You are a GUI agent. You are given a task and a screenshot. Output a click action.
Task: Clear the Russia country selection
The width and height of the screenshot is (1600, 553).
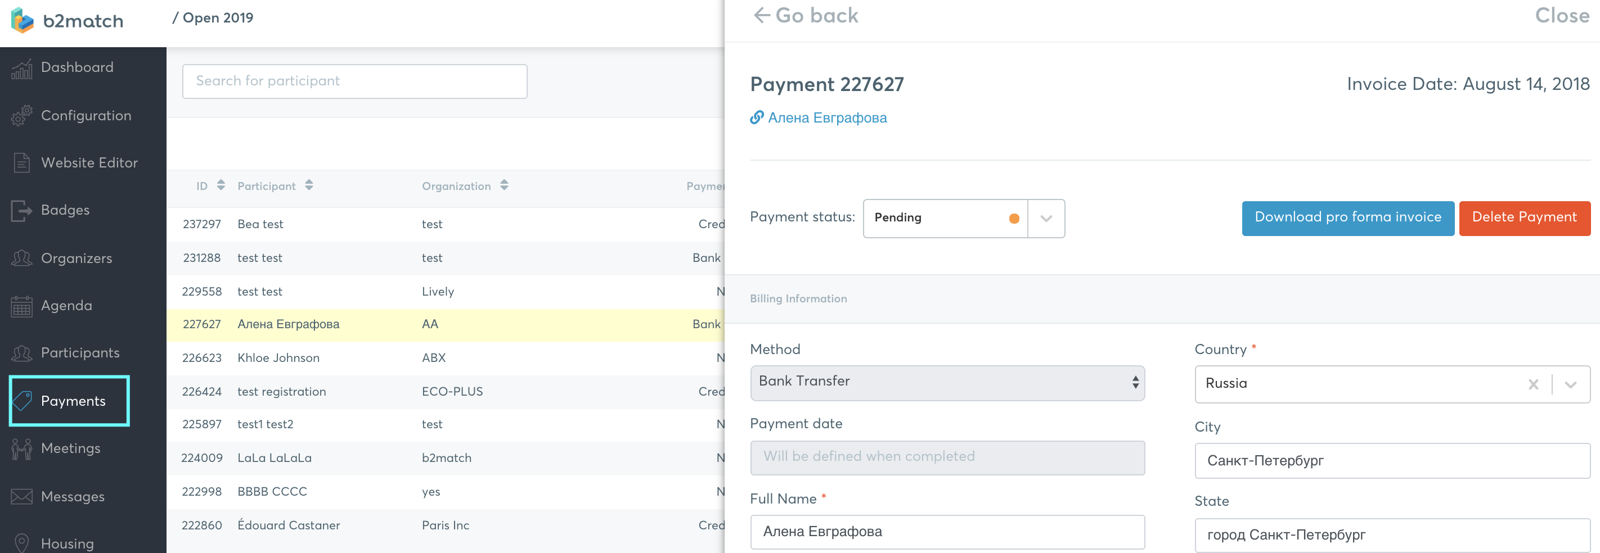click(1533, 384)
